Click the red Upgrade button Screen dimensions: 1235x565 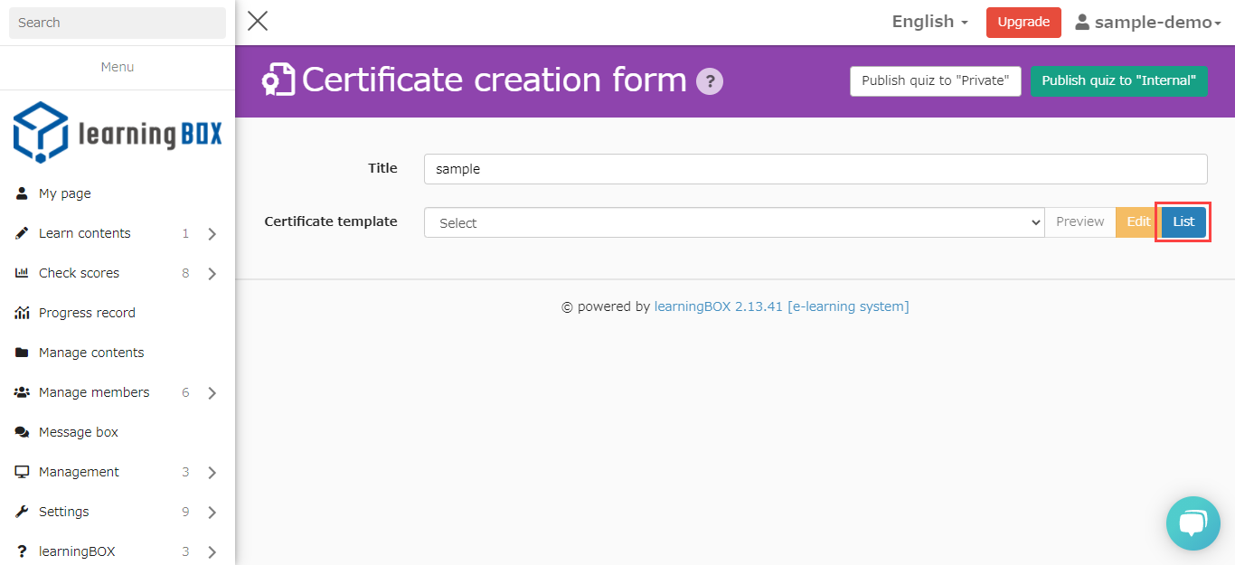tap(1023, 23)
